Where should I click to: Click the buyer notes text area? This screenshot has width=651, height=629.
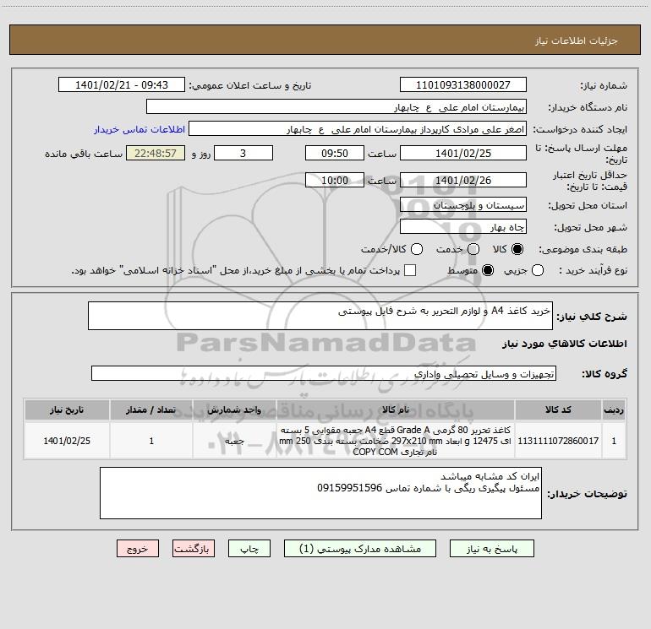click(x=320, y=493)
